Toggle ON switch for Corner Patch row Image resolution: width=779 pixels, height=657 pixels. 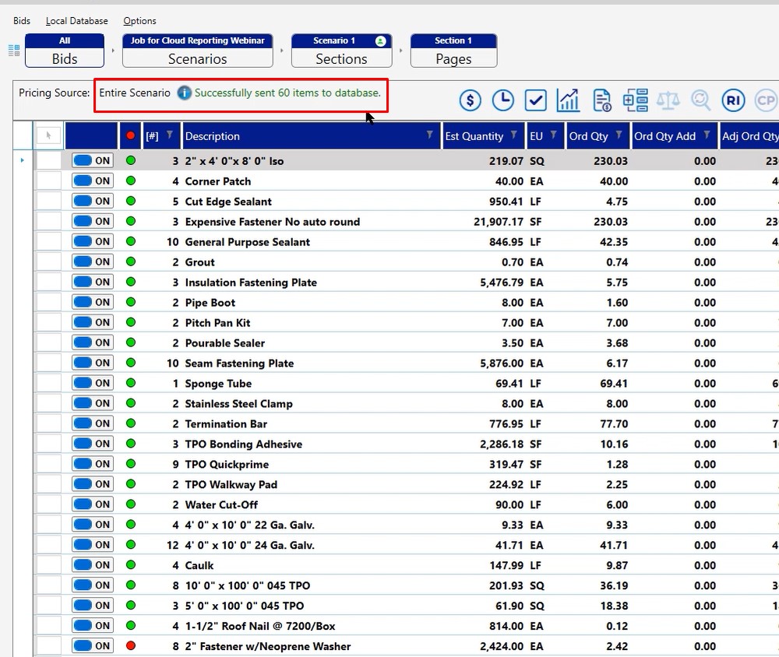tap(92, 181)
